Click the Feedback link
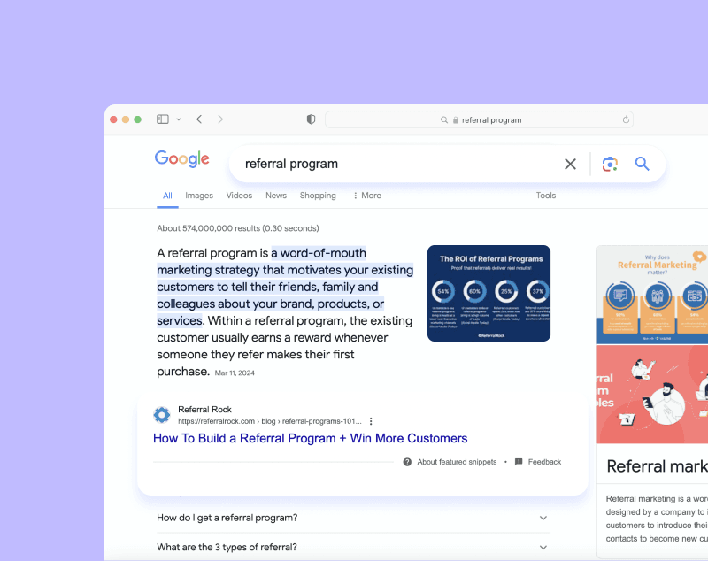 click(x=544, y=462)
